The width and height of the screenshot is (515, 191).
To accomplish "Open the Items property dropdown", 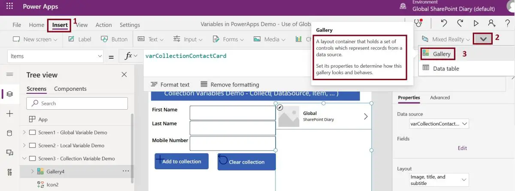I will click(100, 56).
